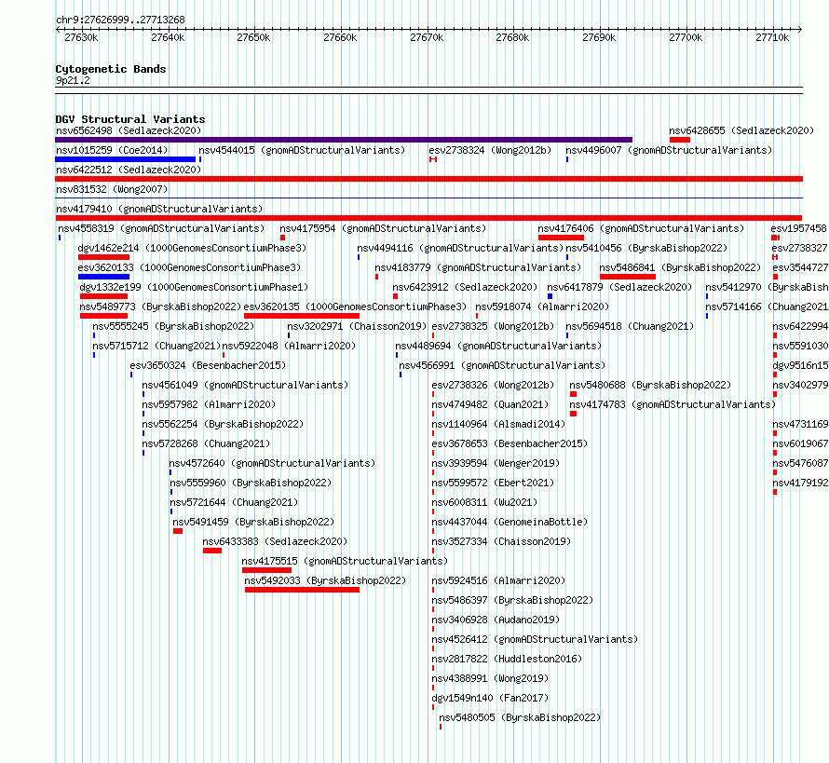
Task: Click nsv4572640 gnomAD variant label
Action: point(272,463)
